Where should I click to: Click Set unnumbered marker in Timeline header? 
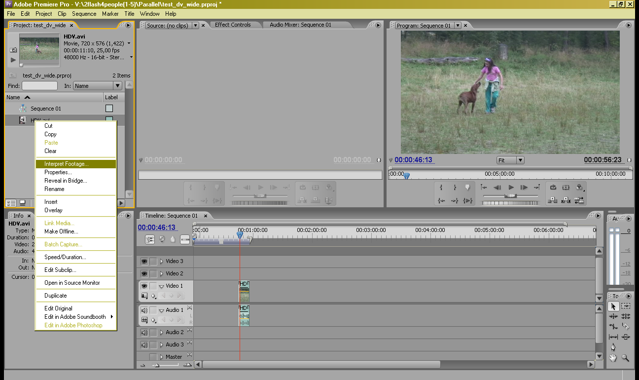tap(173, 239)
